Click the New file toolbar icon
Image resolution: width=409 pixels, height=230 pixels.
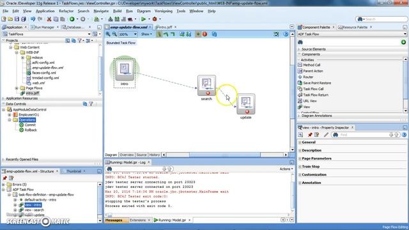point(4,19)
